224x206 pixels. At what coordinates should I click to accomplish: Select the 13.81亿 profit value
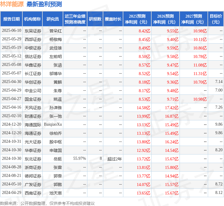[143, 167]
